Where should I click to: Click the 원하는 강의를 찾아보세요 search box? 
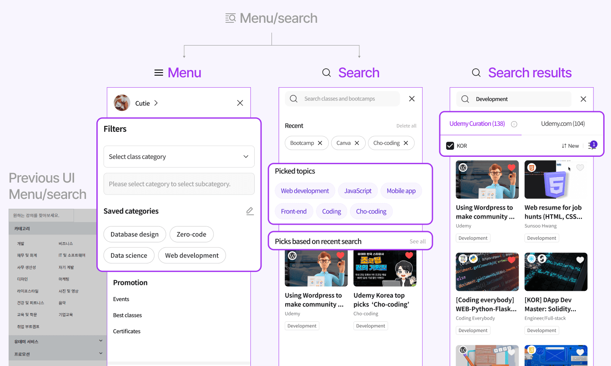(x=41, y=215)
